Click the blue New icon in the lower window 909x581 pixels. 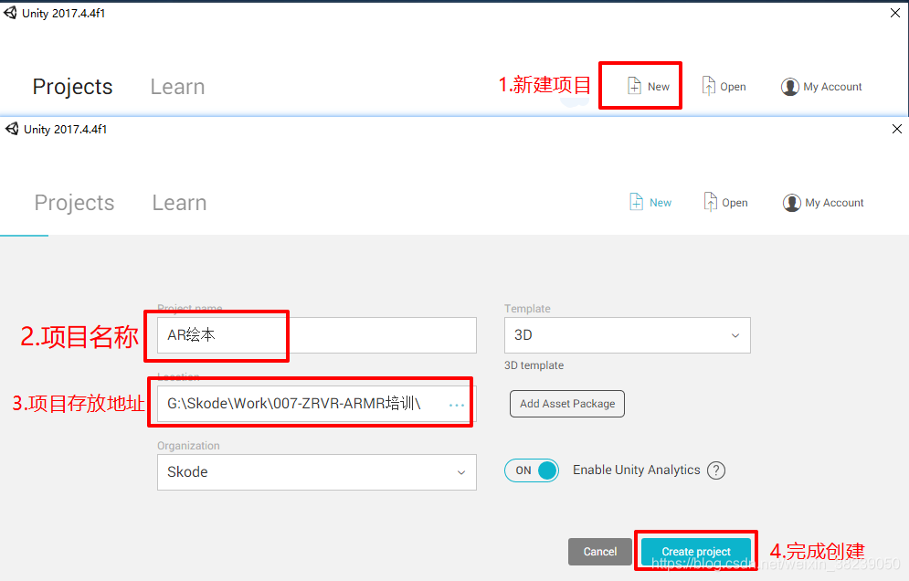click(636, 202)
